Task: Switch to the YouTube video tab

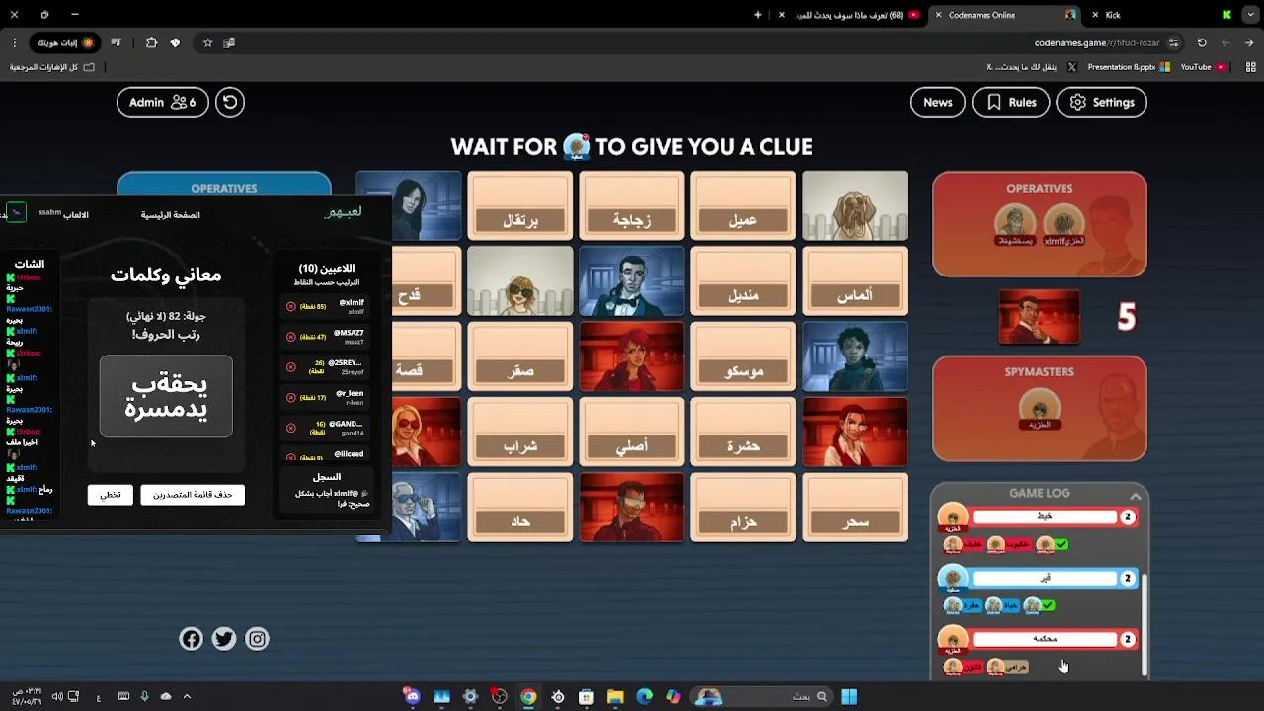Action: [849, 15]
